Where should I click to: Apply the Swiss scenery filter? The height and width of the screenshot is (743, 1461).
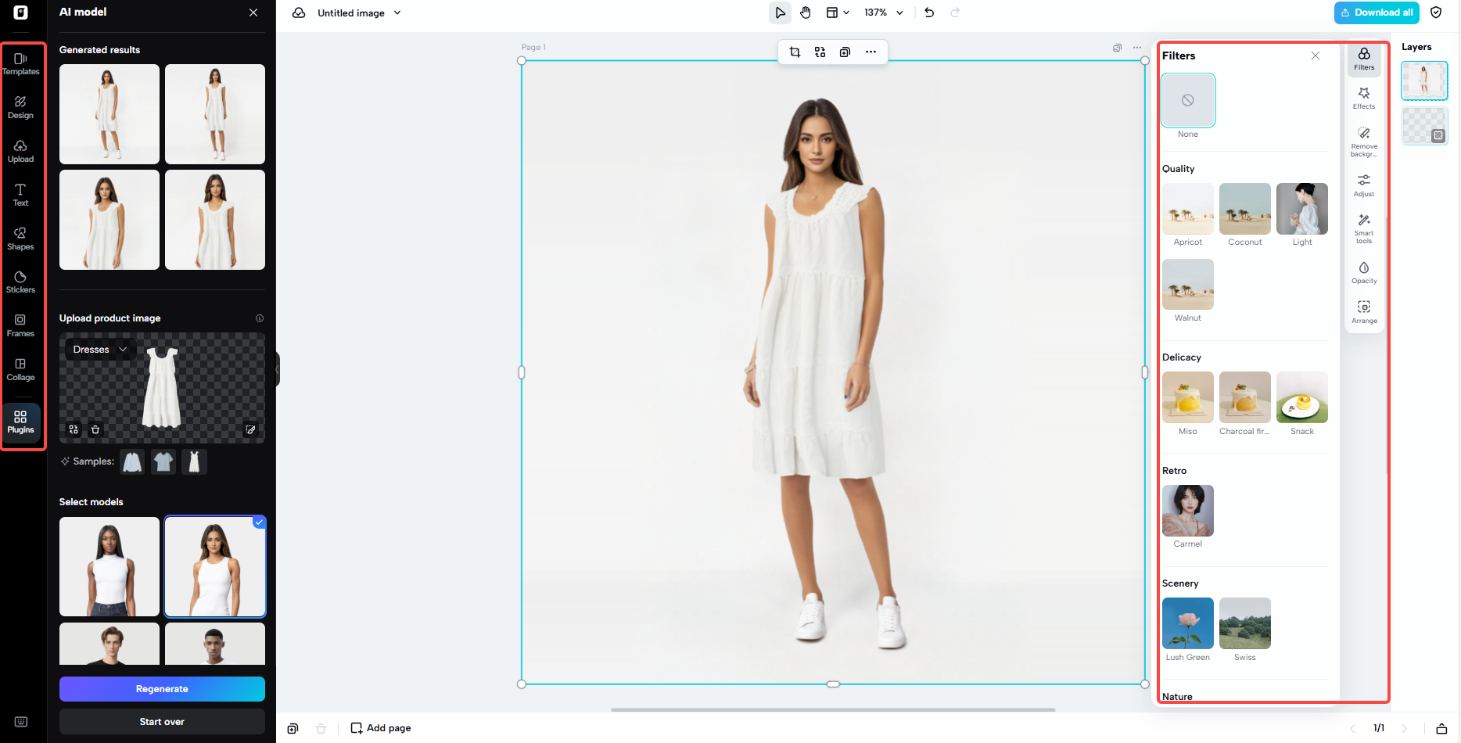tap(1245, 623)
